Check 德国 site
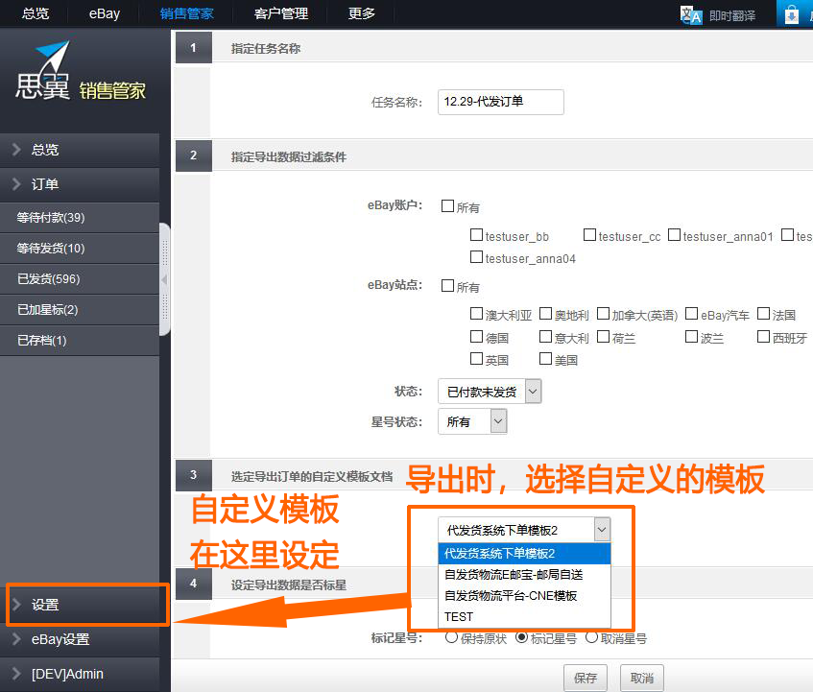813x692 pixels. [x=476, y=337]
